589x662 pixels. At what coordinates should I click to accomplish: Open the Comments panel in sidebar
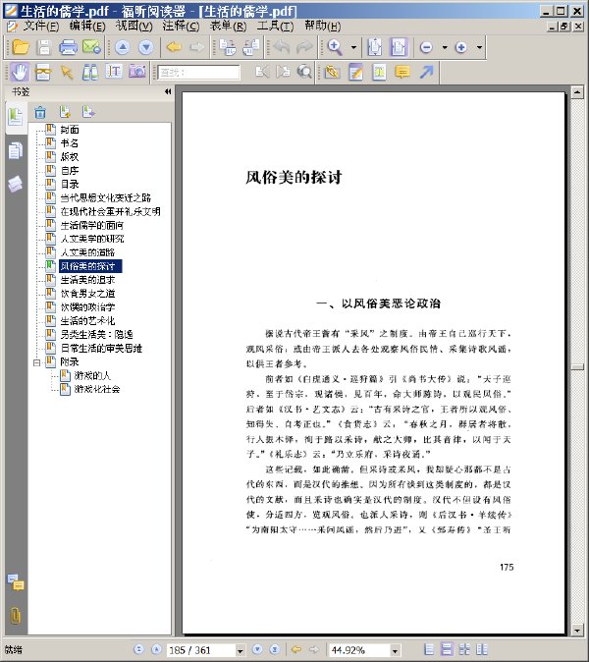pyautogui.click(x=16, y=582)
